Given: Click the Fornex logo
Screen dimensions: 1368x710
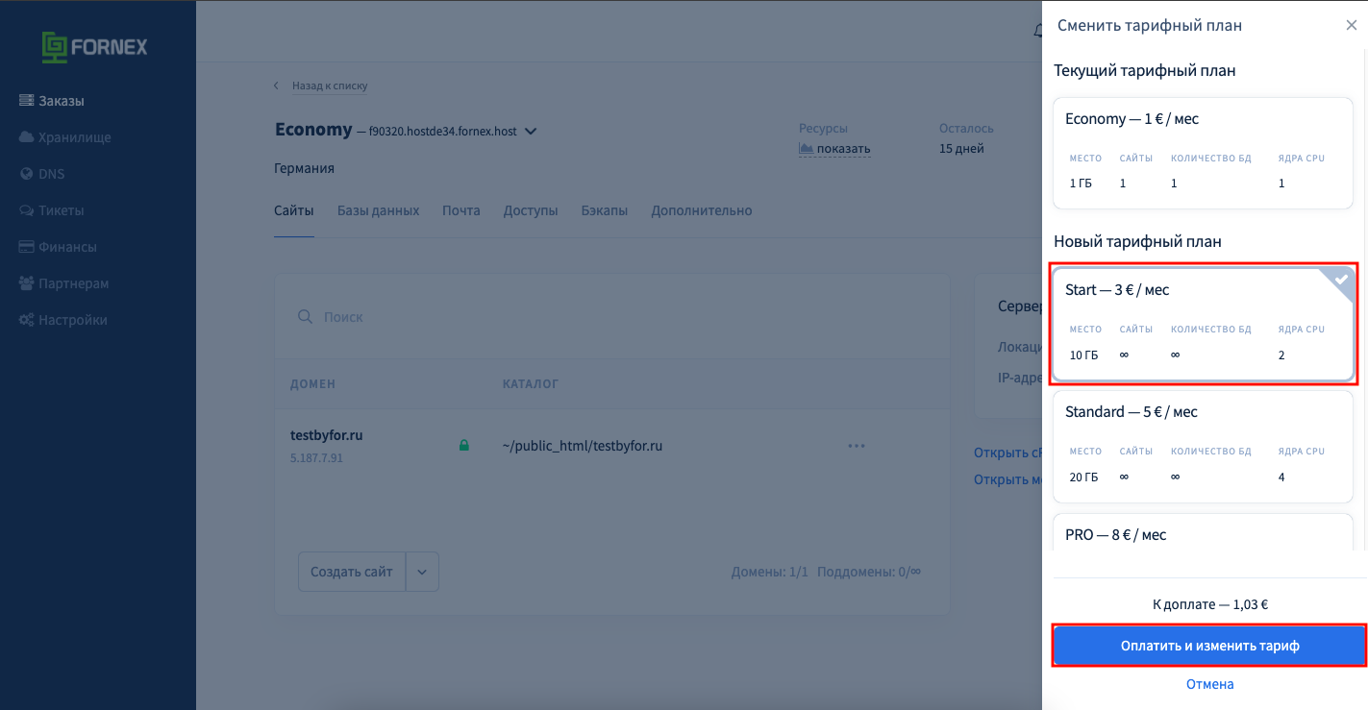Looking at the screenshot, I should [94, 46].
